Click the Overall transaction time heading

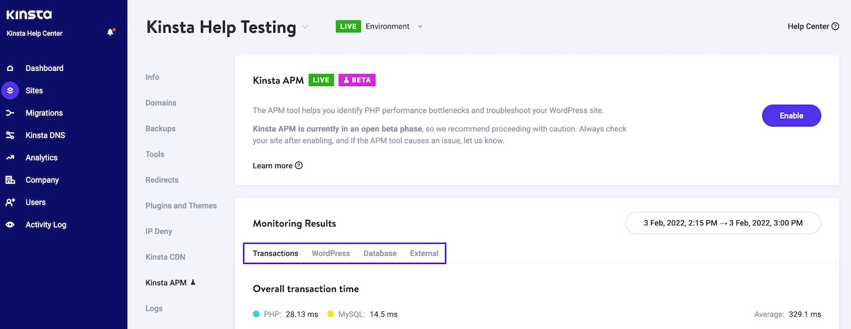point(306,289)
